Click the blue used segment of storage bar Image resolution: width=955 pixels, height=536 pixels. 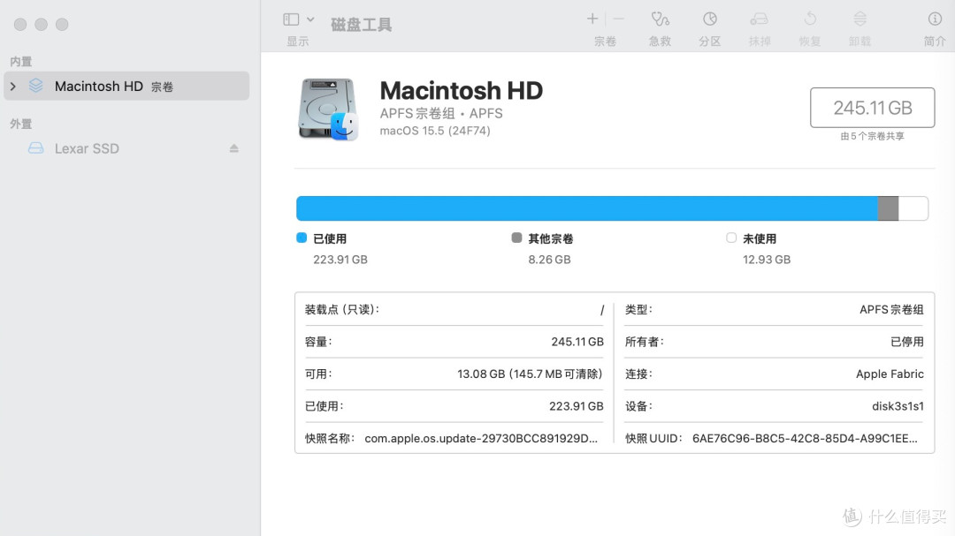click(x=586, y=208)
